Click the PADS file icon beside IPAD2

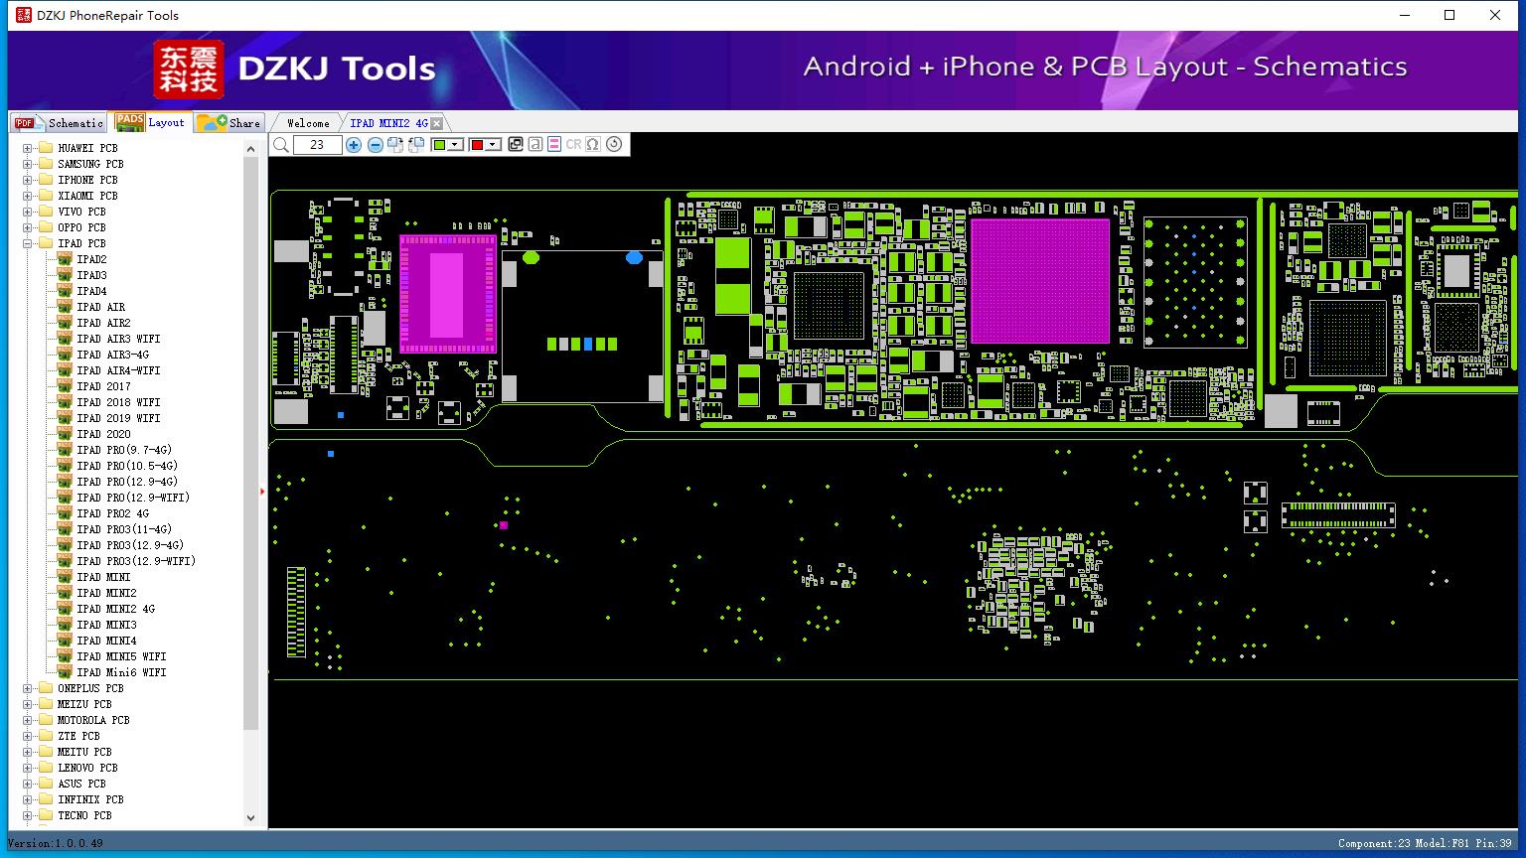click(x=65, y=259)
